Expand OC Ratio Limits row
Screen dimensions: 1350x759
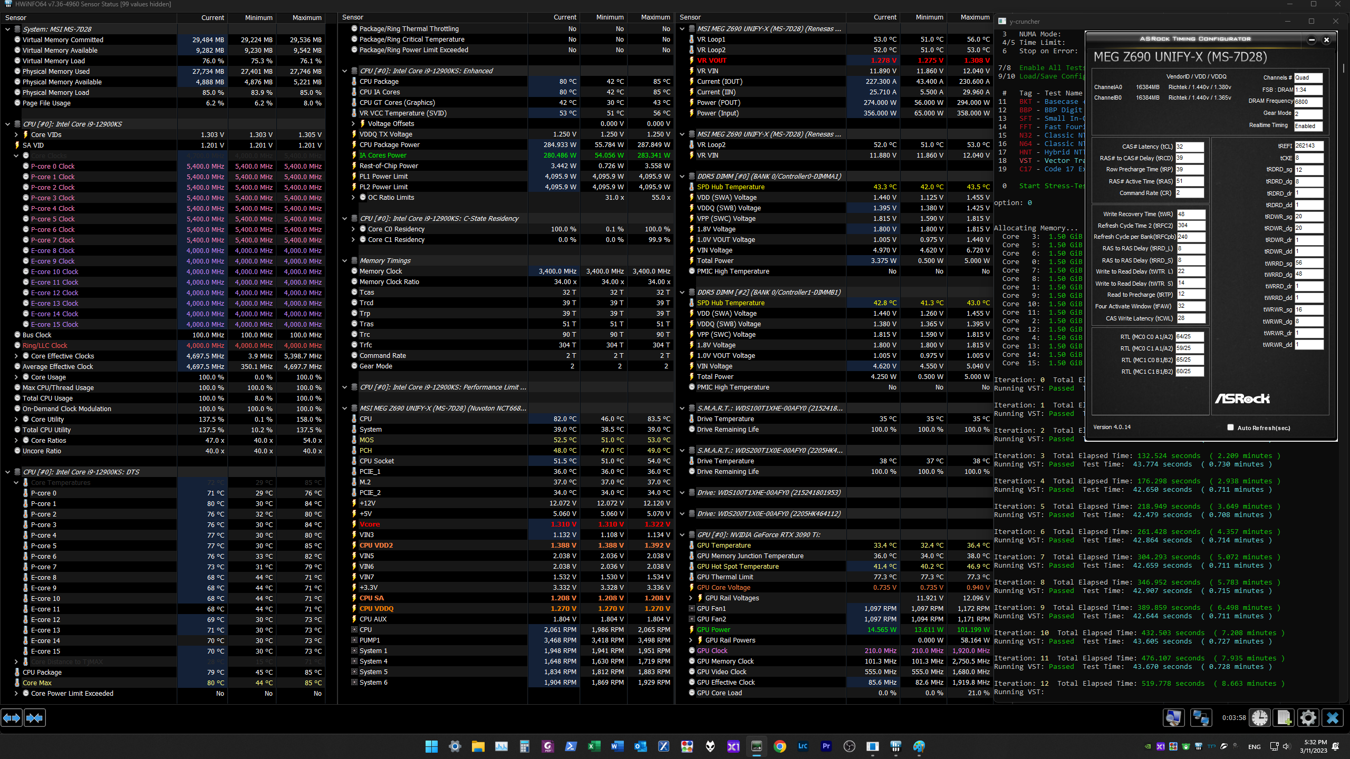point(353,198)
